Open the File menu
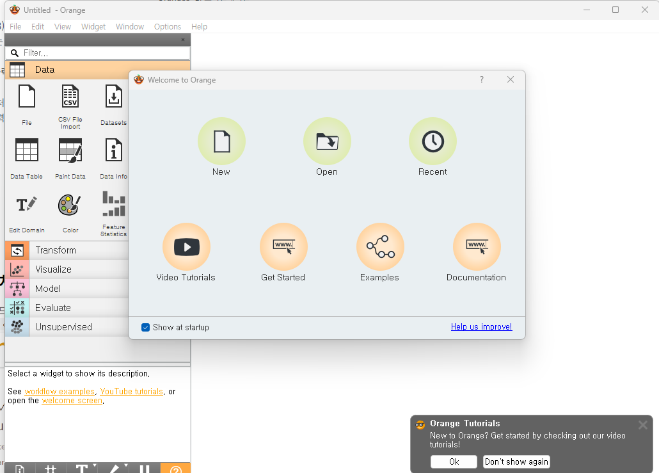 pyautogui.click(x=15, y=26)
